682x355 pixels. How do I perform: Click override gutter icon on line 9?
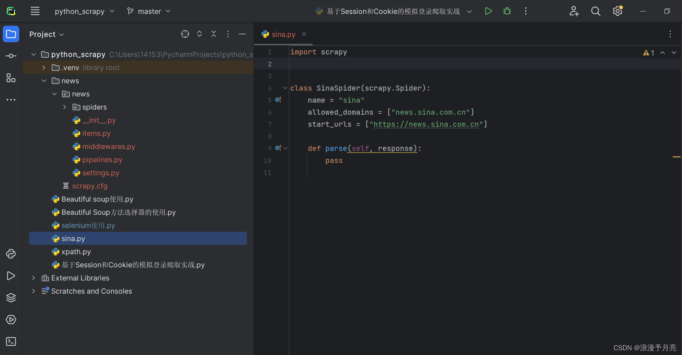(x=278, y=148)
